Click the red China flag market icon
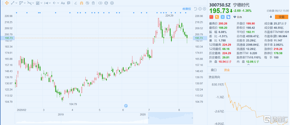Viewport: 290px width, 125px height. (211, 17)
